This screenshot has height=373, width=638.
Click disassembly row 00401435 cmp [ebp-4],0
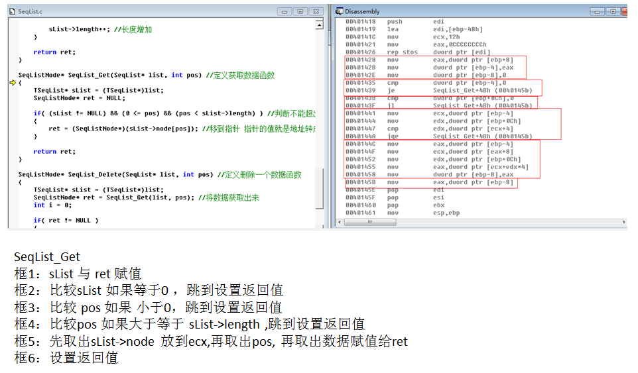pyautogui.click(x=426, y=83)
